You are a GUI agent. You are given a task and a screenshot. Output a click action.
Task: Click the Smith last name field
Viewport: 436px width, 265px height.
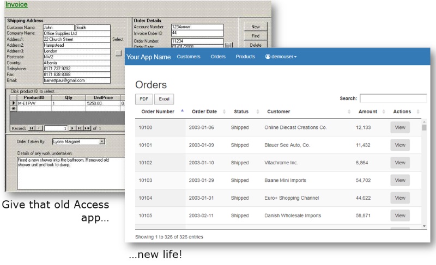tap(93, 27)
